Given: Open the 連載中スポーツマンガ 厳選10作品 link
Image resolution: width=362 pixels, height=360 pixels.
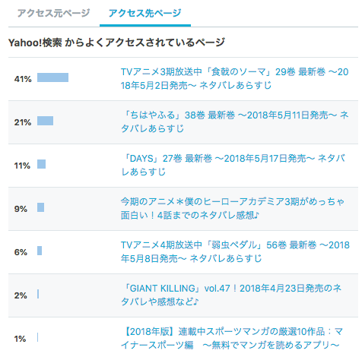Looking at the screenshot, I should 232,338.
